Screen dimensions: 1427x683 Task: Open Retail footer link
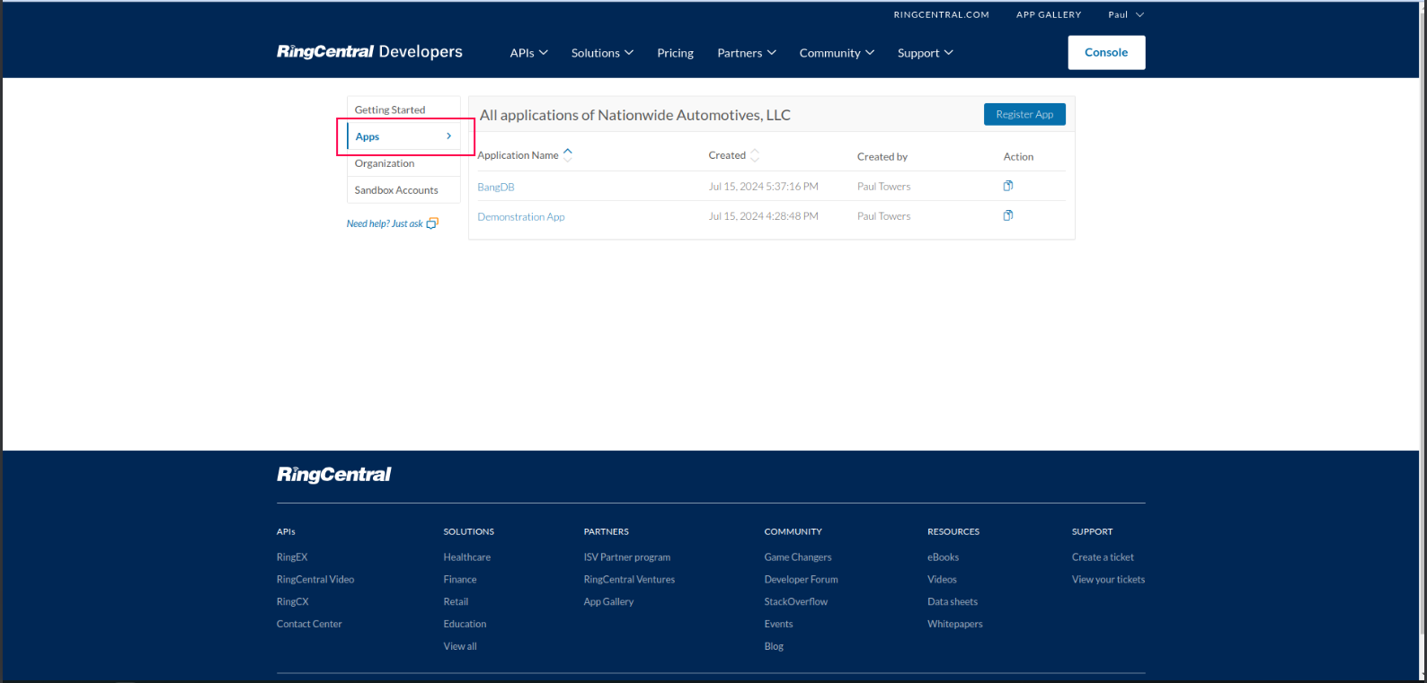[456, 602]
